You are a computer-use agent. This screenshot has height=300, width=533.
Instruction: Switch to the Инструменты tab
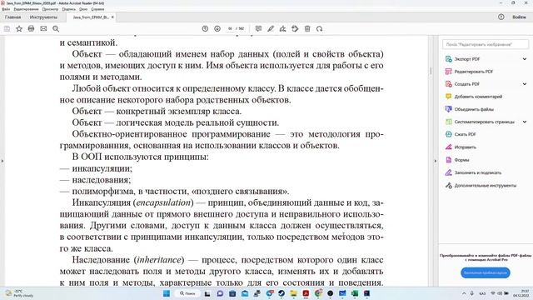(43, 17)
